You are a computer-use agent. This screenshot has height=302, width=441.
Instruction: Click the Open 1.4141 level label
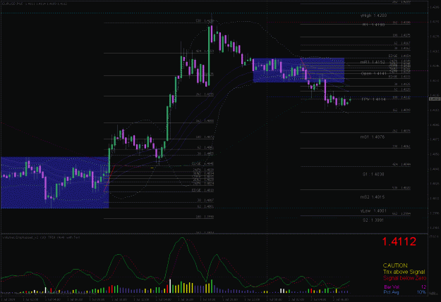coord(373,73)
